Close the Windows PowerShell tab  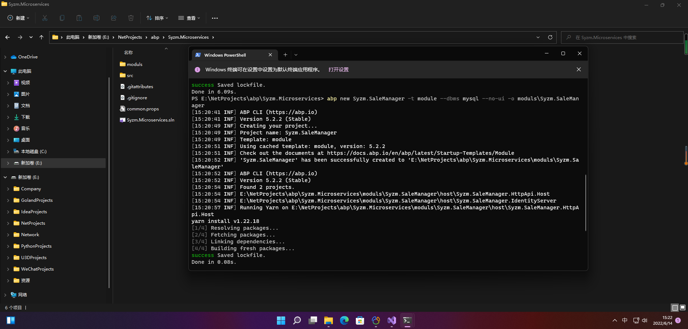point(270,55)
